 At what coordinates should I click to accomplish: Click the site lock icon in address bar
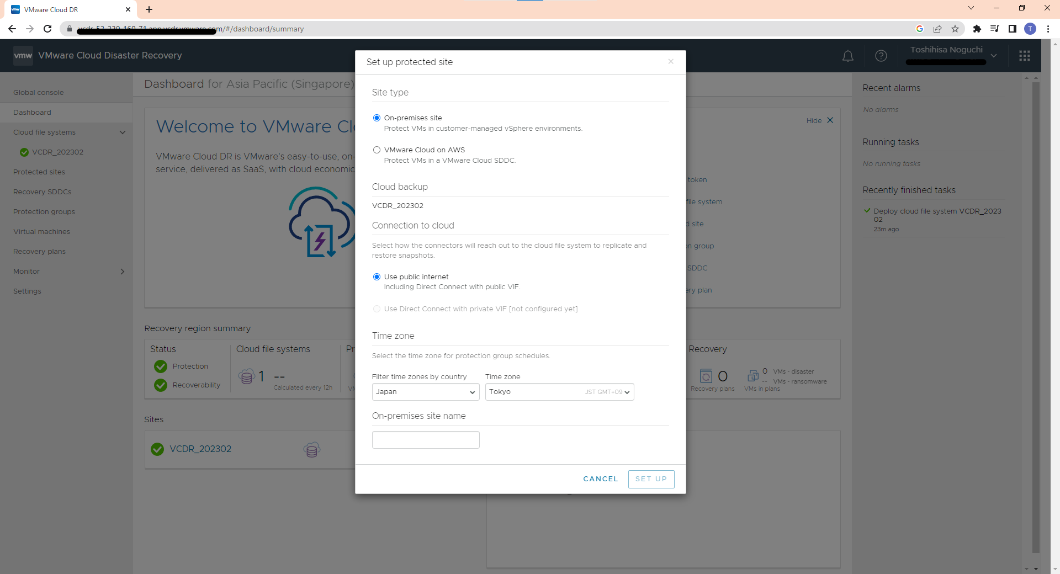click(70, 29)
